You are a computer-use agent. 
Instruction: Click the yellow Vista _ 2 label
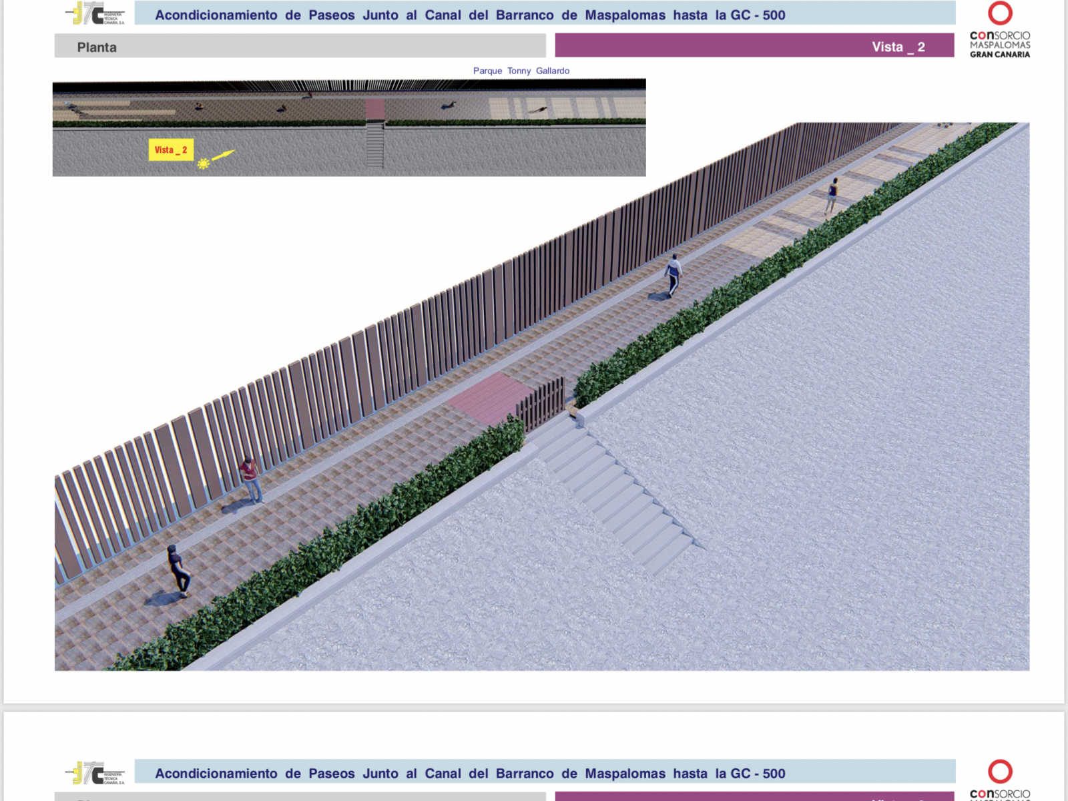click(x=171, y=150)
